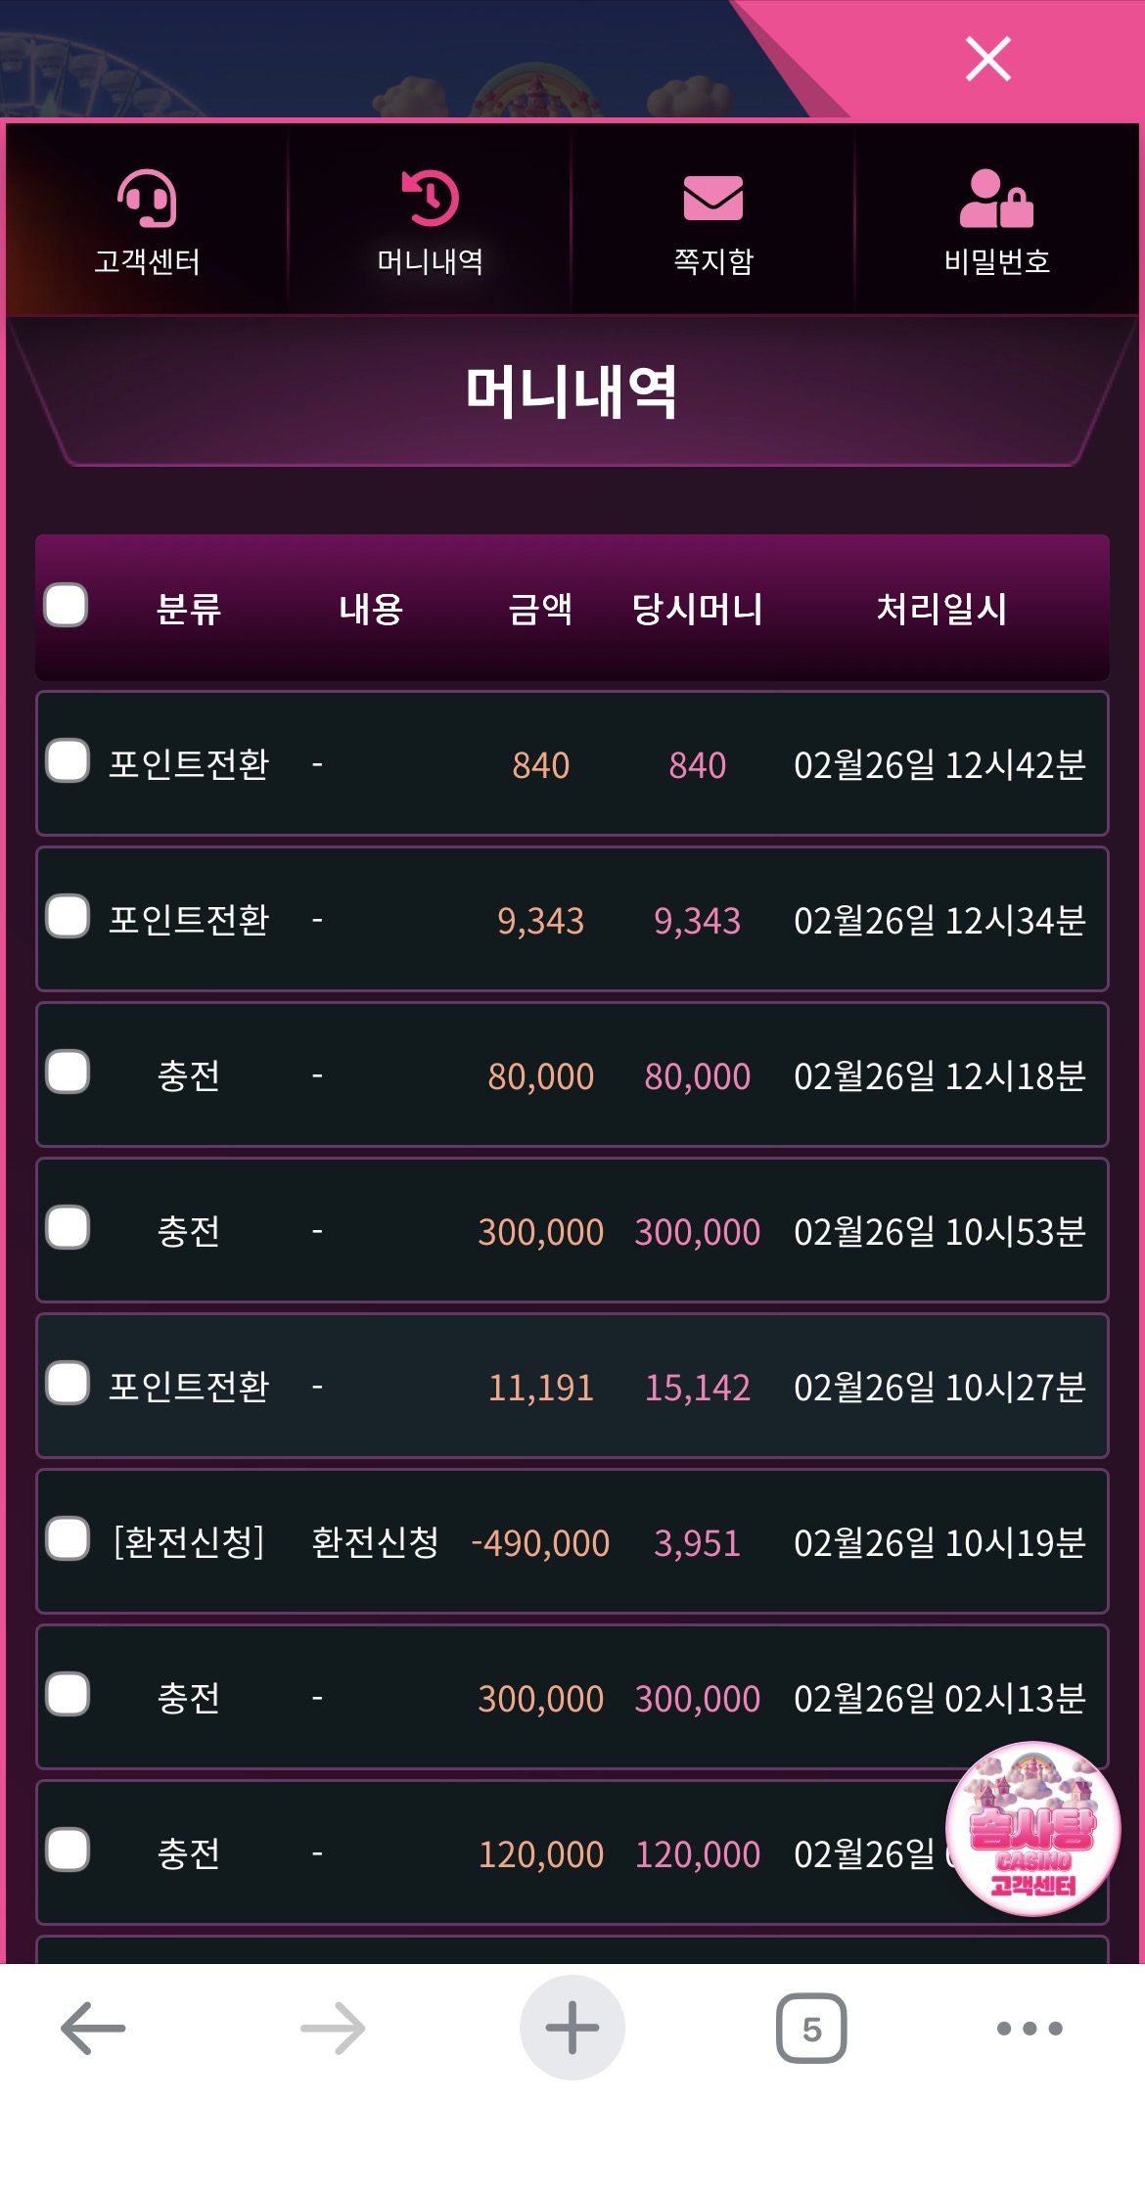Close the panel with the X icon
Viewport: 1145px width, 2193px height.
pyautogui.click(x=987, y=59)
